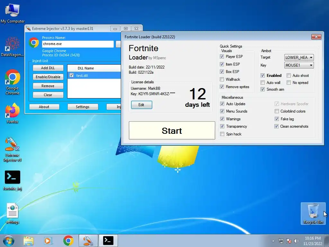
Task: Open Extreme Injector v3 desktop icon
Action: pos(13,149)
